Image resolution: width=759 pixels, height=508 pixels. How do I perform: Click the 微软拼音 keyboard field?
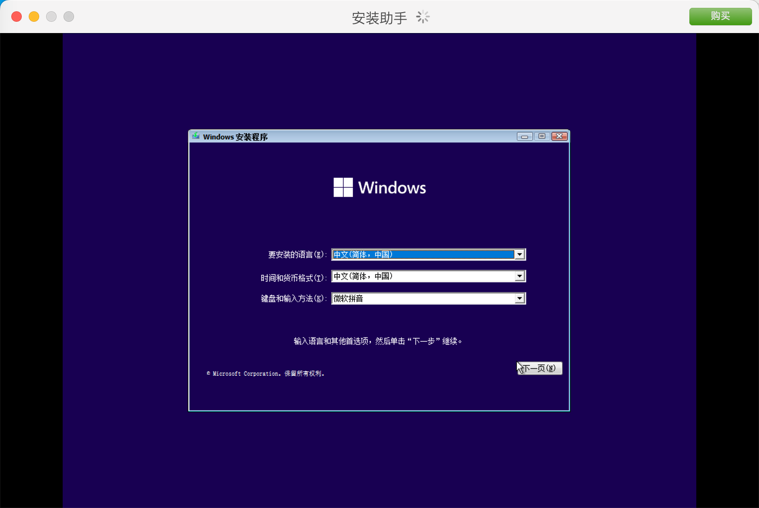pos(422,298)
